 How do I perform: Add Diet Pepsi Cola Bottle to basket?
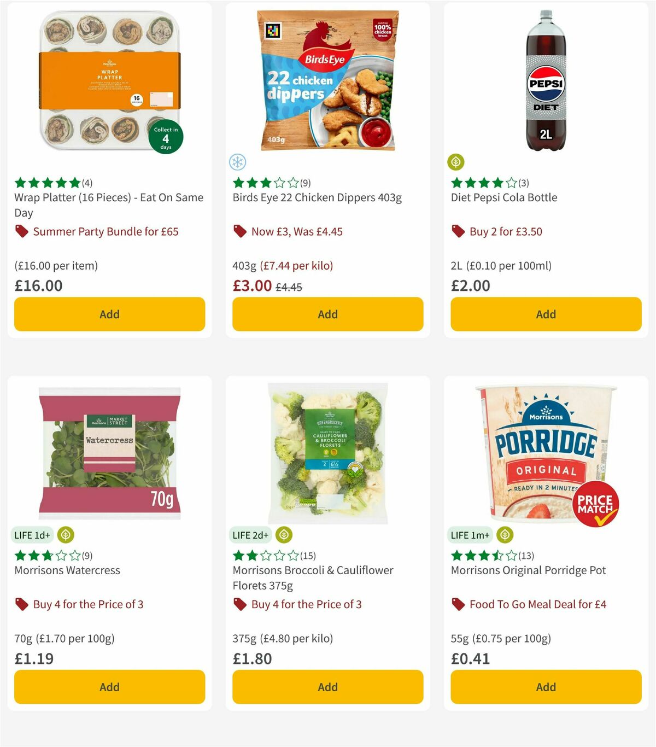click(x=546, y=314)
